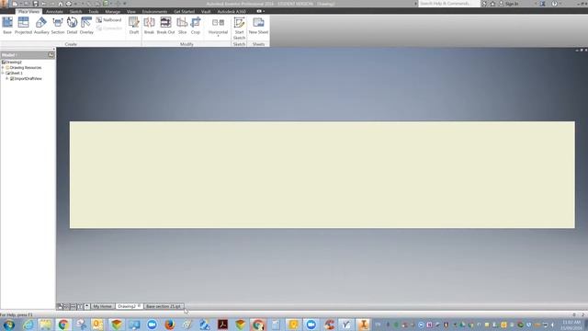
Task: Select the Crop tool
Action: click(196, 26)
